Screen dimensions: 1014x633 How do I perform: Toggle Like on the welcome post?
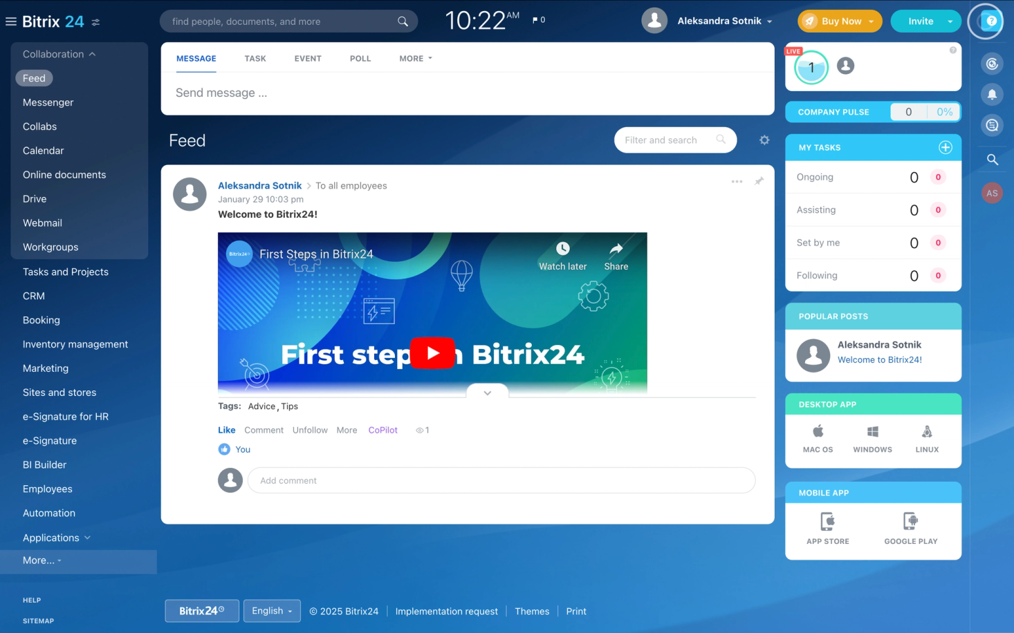(x=226, y=430)
